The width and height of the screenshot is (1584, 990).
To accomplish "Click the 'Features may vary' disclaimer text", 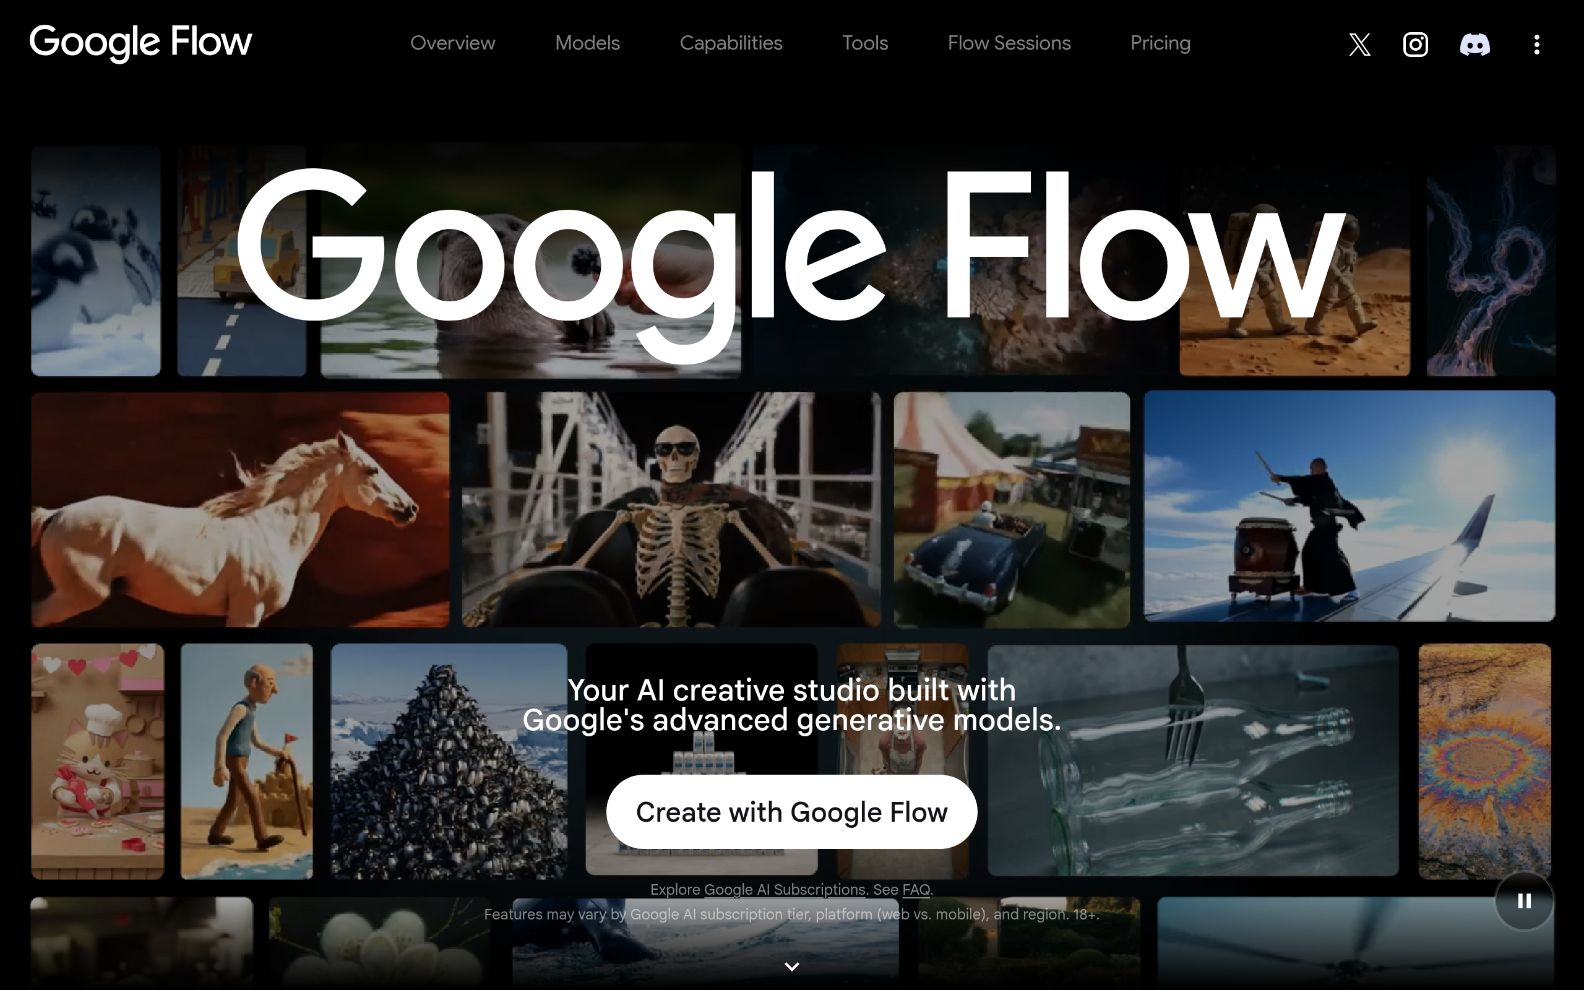I will 791,914.
